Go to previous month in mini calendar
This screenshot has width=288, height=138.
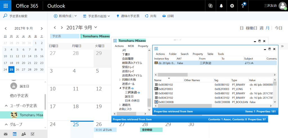[x=6, y=28]
